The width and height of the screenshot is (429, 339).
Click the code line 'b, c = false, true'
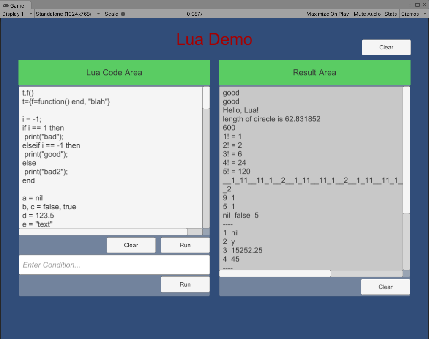point(49,207)
